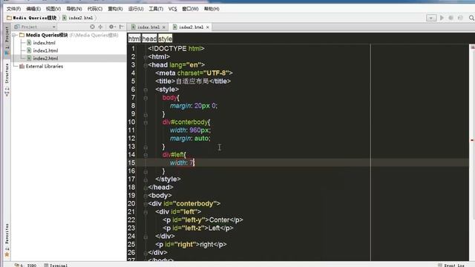Collapse the body rule fold on line 7
475x267 pixels.
145,98
